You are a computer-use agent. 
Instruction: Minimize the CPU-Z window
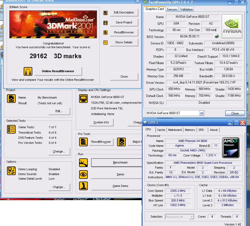[x=230, y=123]
